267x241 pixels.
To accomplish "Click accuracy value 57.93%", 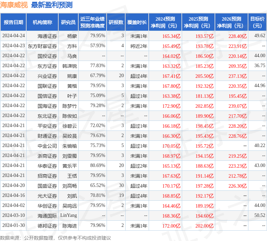I will click(x=98, y=45).
